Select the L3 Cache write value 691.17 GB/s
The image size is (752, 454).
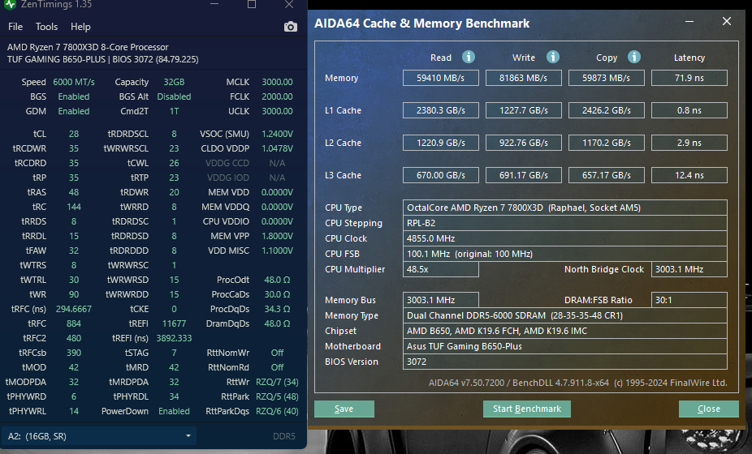click(524, 175)
